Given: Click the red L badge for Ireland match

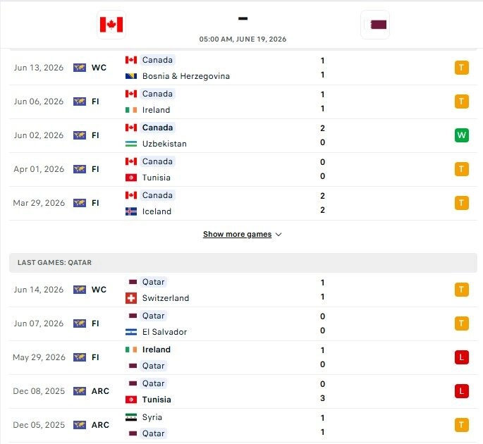Looking at the screenshot, I should [x=461, y=357].
